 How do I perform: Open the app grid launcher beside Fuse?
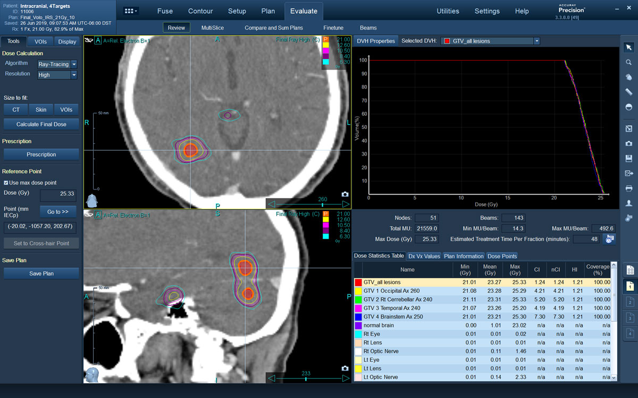[130, 11]
